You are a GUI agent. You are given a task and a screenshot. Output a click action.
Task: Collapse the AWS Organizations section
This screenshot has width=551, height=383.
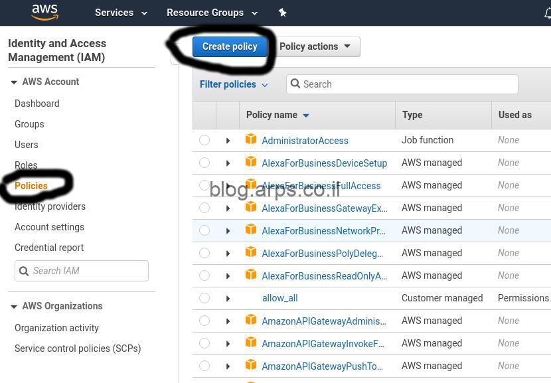point(14,307)
